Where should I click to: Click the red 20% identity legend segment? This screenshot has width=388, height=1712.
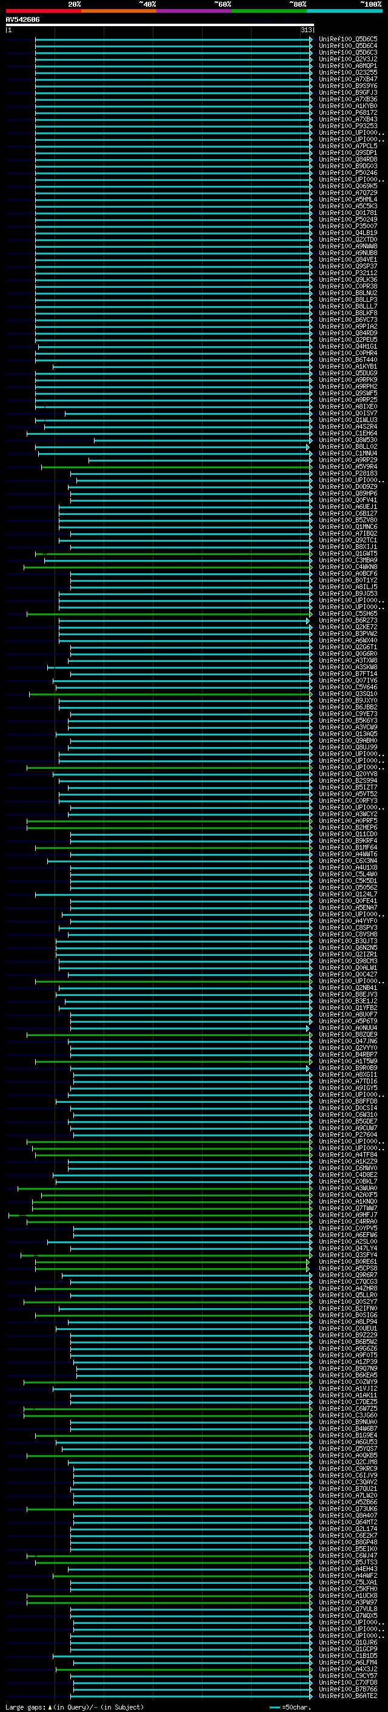click(43, 11)
